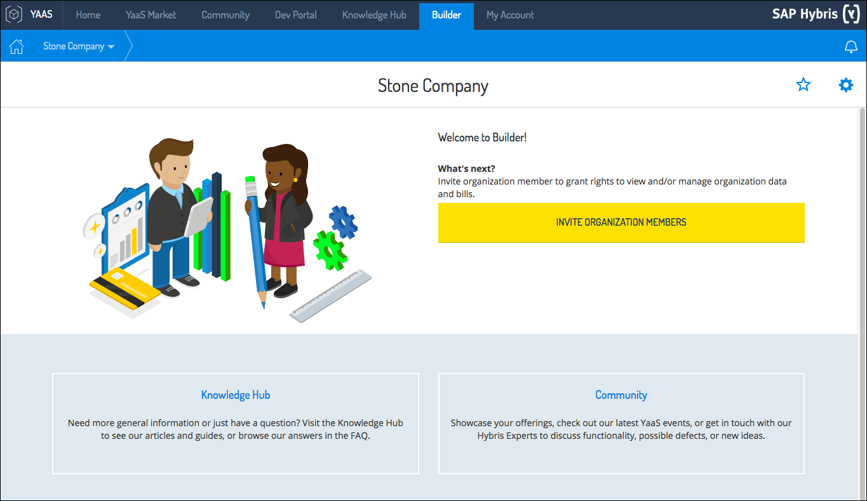The width and height of the screenshot is (867, 501).
Task: Go to YaaS Market tab
Action: (151, 15)
